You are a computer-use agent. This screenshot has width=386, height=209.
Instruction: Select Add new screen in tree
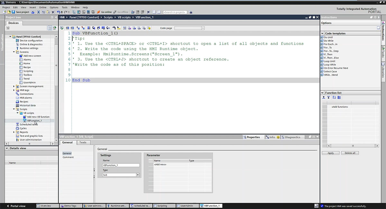(x=30, y=56)
